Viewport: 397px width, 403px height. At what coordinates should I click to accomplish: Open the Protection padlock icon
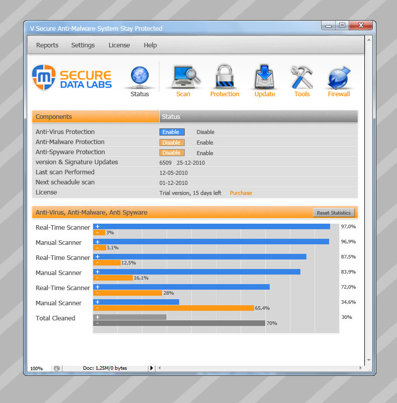[x=225, y=77]
